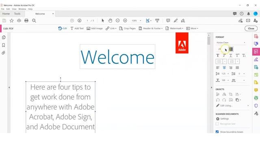260x146 pixels.
Task: Open the arrange objects menu
Action: 238,100
